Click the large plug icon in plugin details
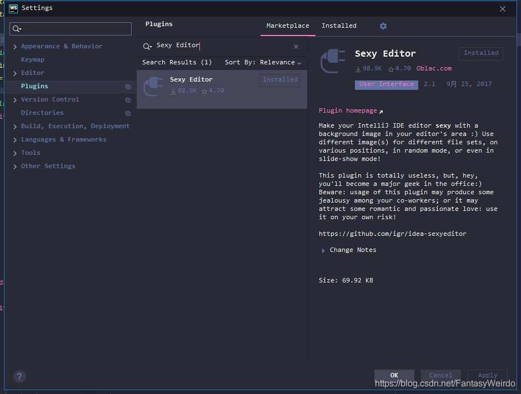The image size is (521, 394). tap(333, 61)
